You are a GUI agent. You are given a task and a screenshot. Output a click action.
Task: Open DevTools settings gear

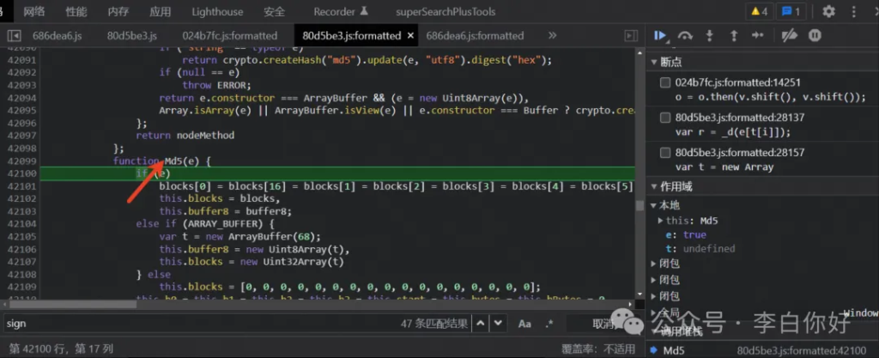click(828, 11)
